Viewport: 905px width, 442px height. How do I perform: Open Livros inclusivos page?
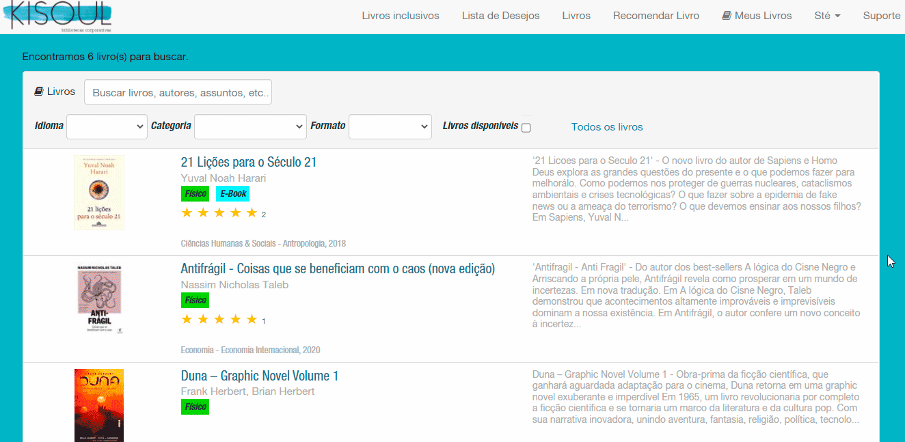tap(401, 16)
